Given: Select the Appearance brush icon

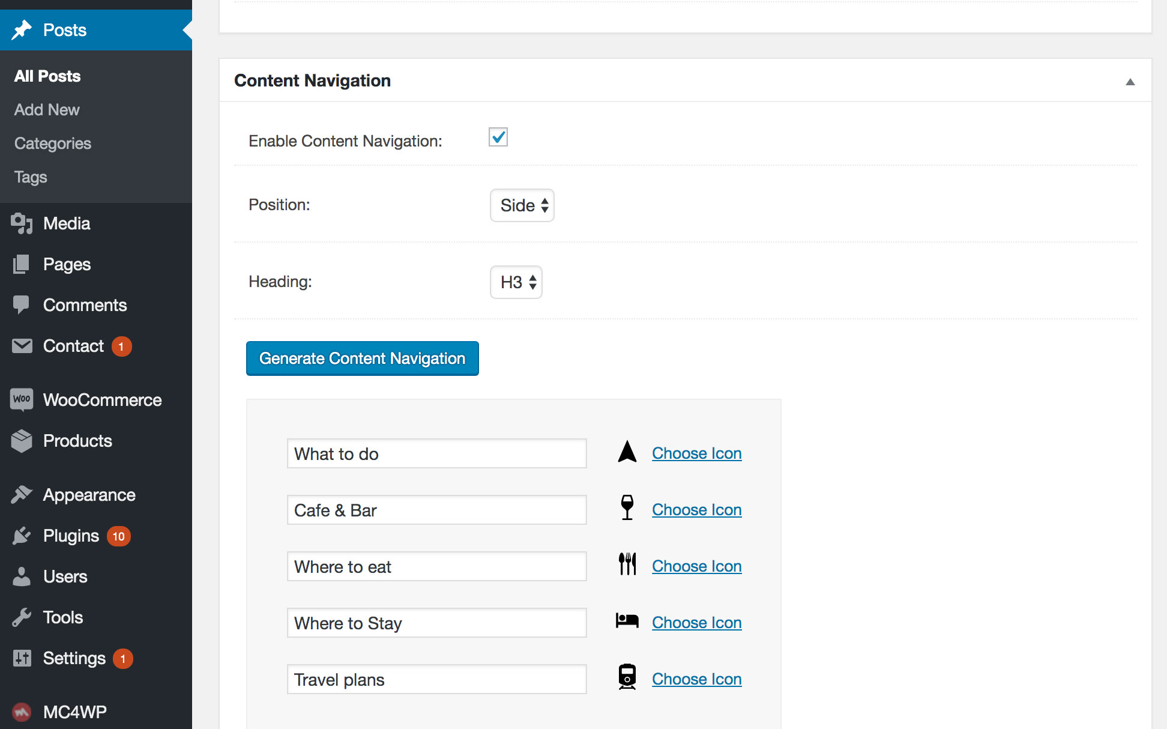Looking at the screenshot, I should tap(22, 494).
